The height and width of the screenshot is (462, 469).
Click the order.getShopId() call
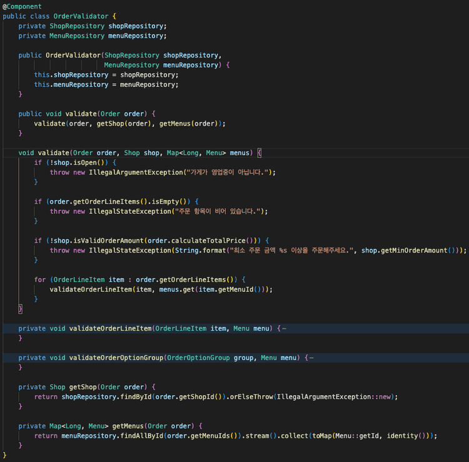coord(188,397)
